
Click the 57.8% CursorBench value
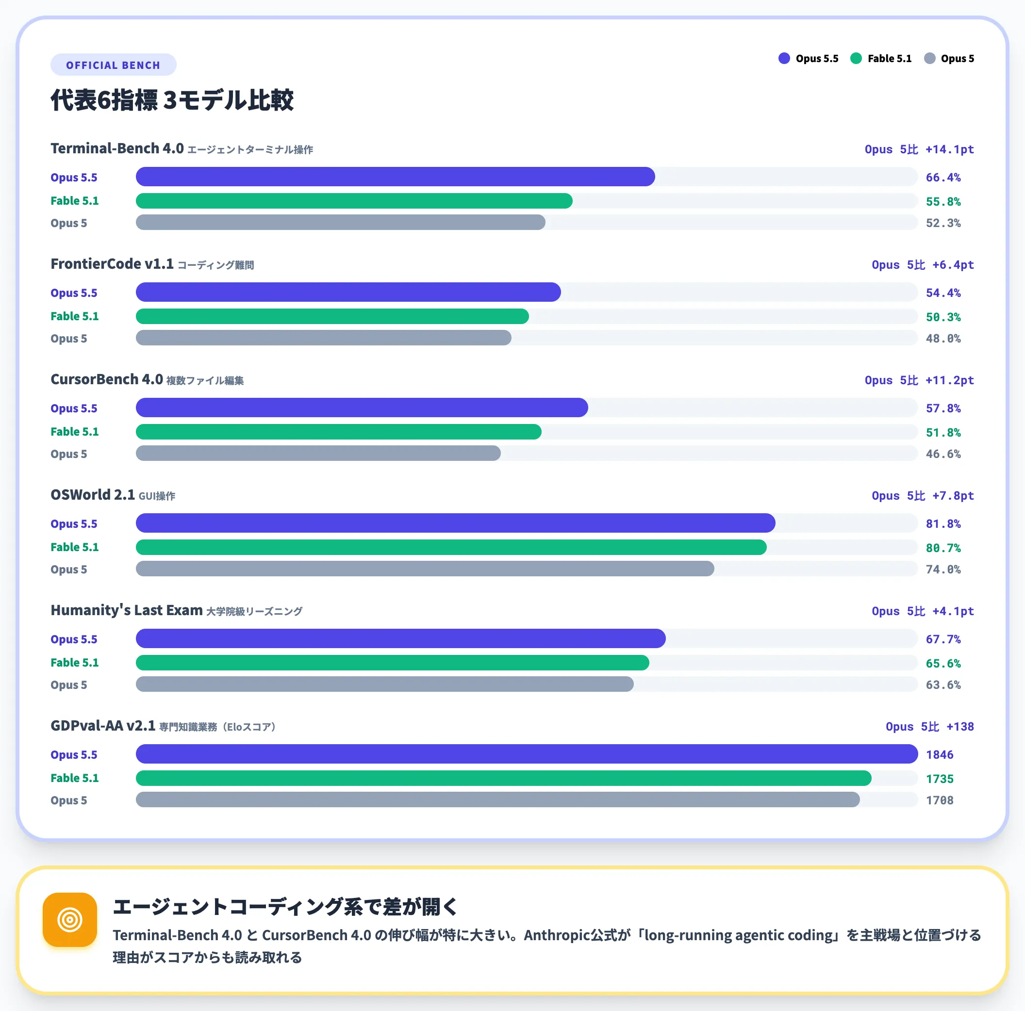pos(943,408)
